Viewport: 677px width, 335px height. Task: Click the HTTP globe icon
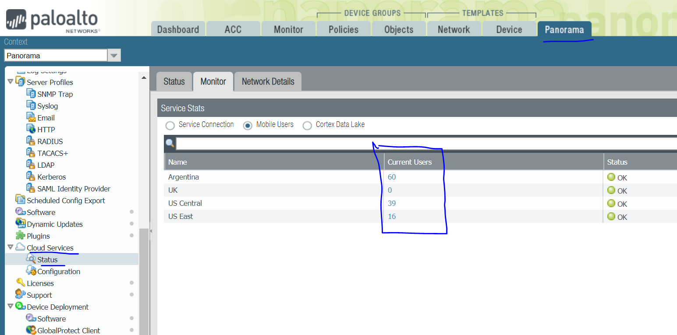coord(31,129)
